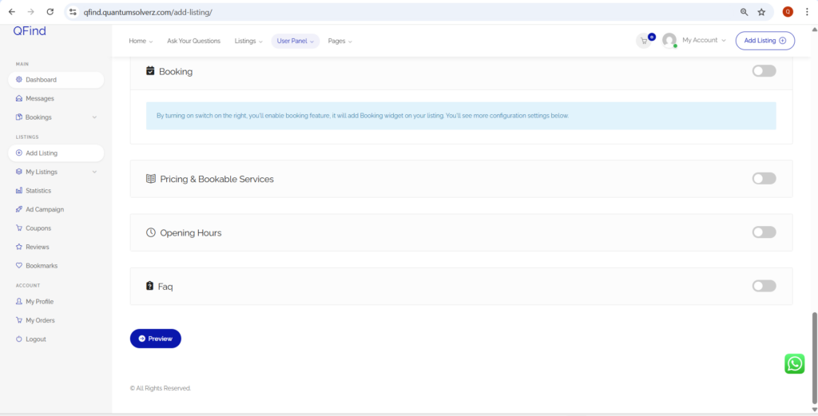Click the Ad Campaign rocket icon
Image resolution: width=818 pixels, height=416 pixels.
click(19, 209)
